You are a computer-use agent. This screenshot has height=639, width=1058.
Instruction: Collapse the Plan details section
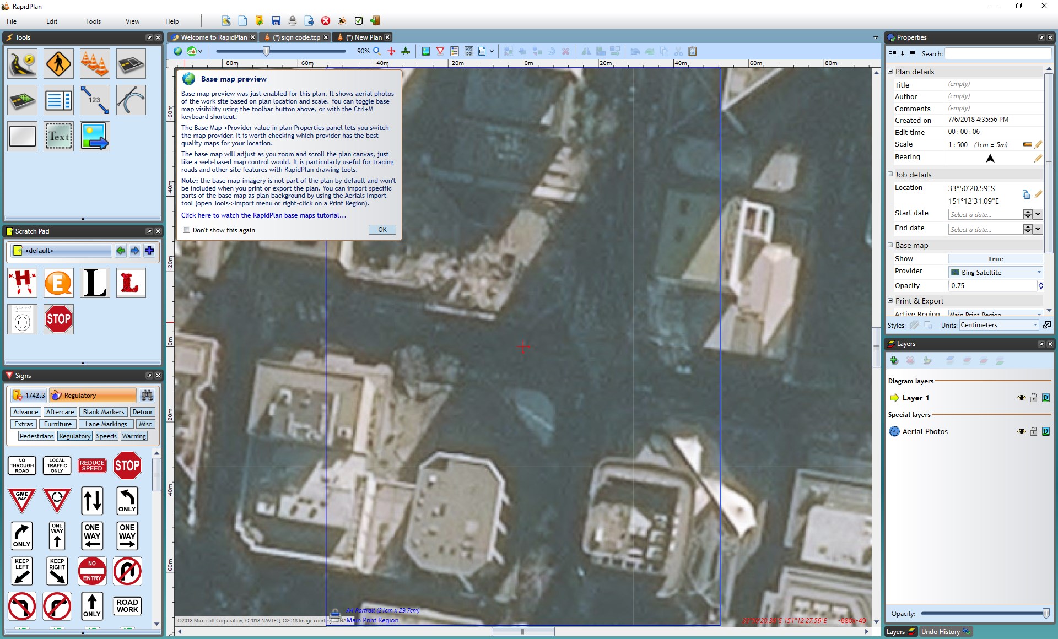tap(890, 72)
